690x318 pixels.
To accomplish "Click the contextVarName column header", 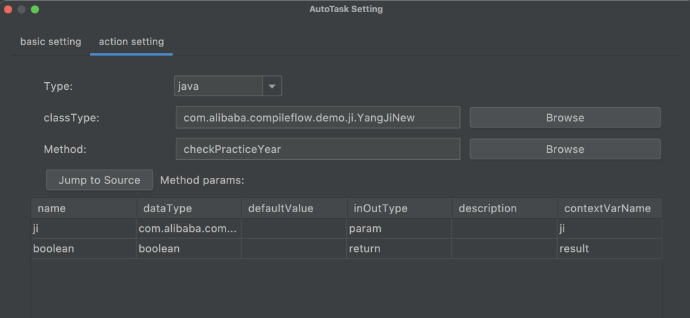I will [x=609, y=208].
